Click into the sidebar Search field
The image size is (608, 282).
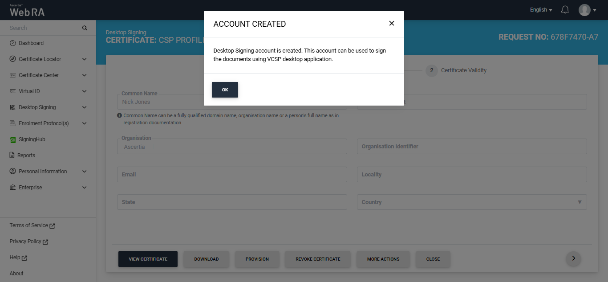coord(42,28)
